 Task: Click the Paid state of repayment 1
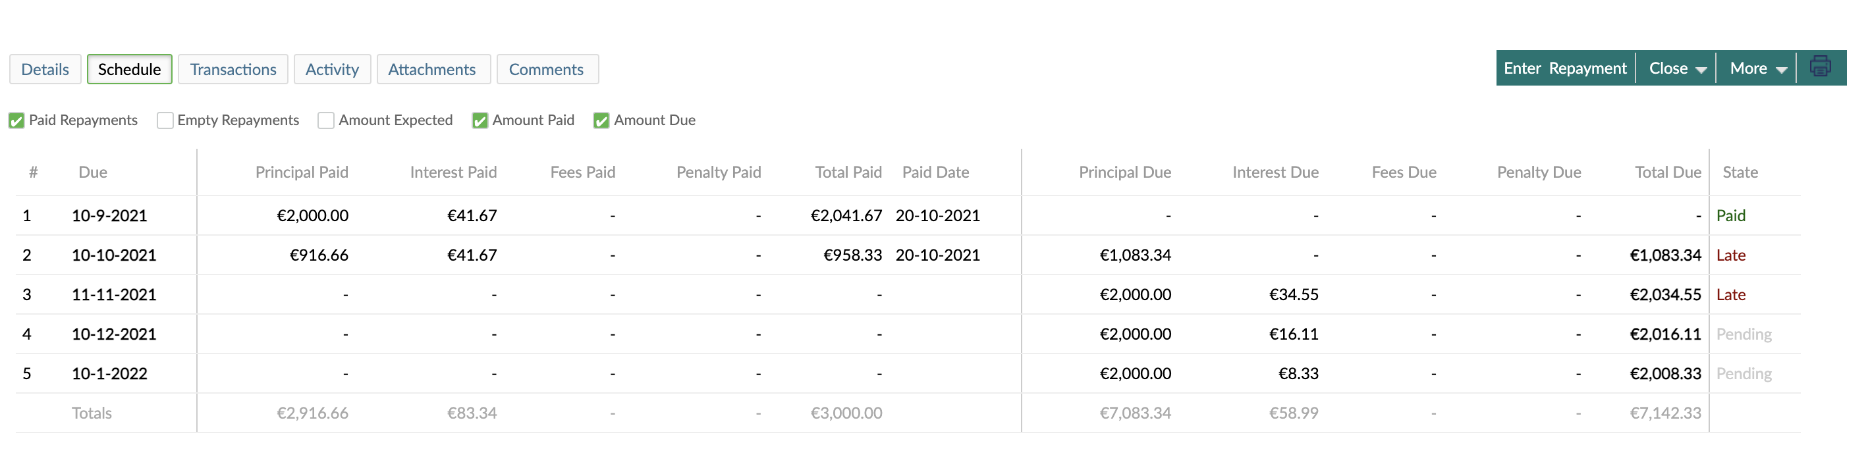pos(1732,215)
